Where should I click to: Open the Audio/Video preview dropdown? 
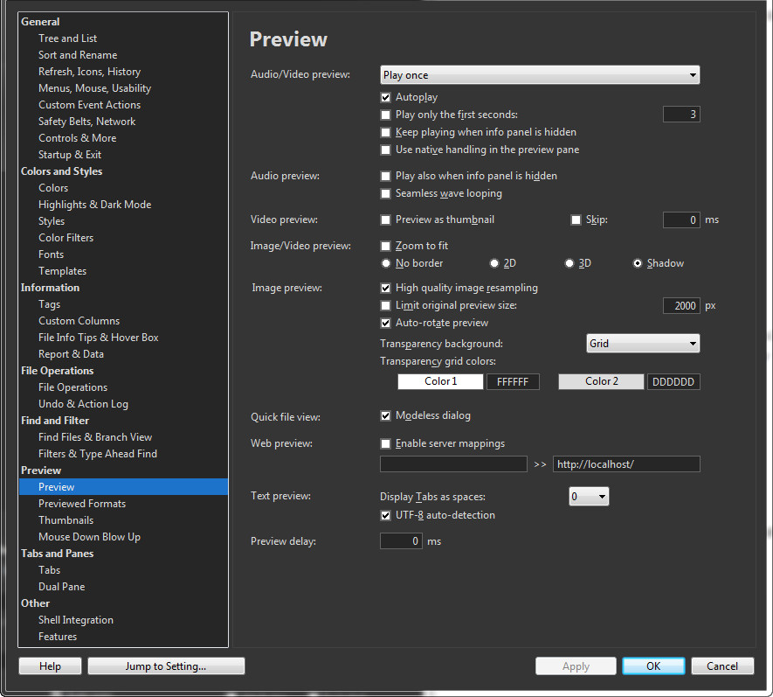pyautogui.click(x=540, y=75)
